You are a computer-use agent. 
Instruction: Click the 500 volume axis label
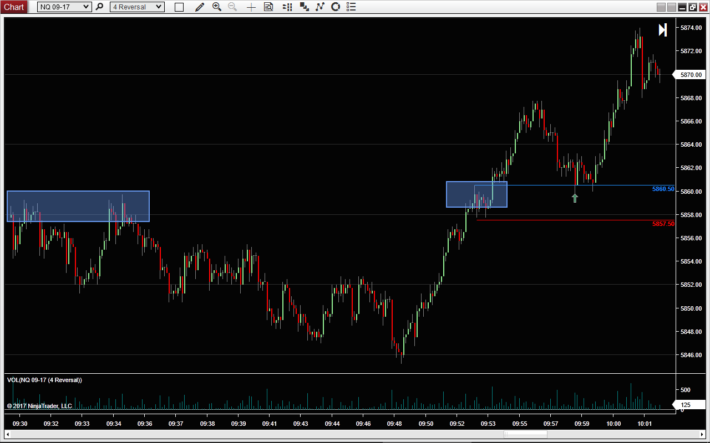pyautogui.click(x=686, y=390)
